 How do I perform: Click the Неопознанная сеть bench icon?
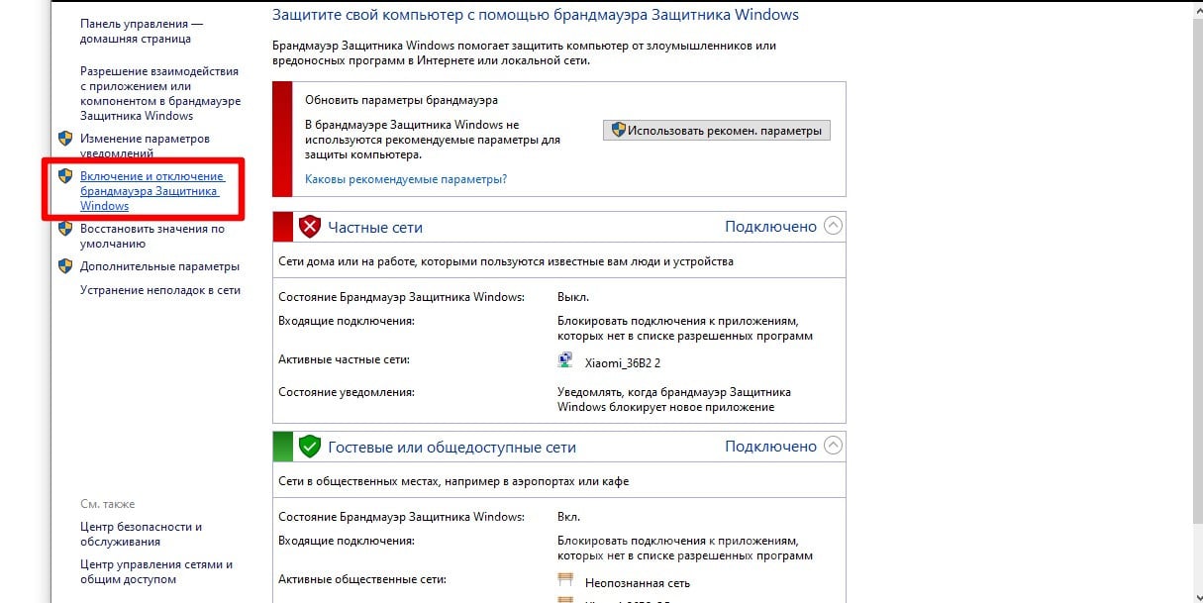pos(566,582)
